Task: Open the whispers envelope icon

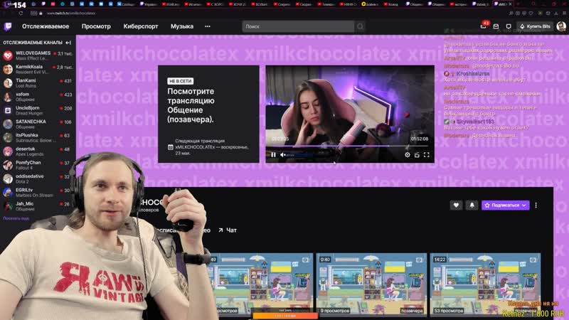Action: [496, 26]
